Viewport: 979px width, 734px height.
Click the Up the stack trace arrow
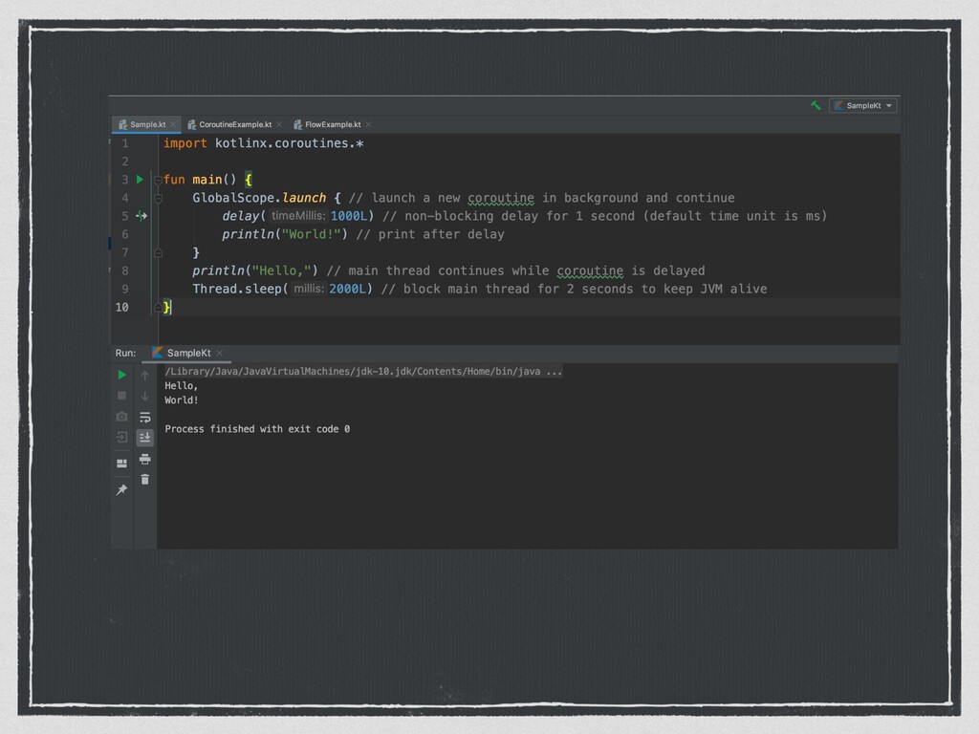[145, 375]
